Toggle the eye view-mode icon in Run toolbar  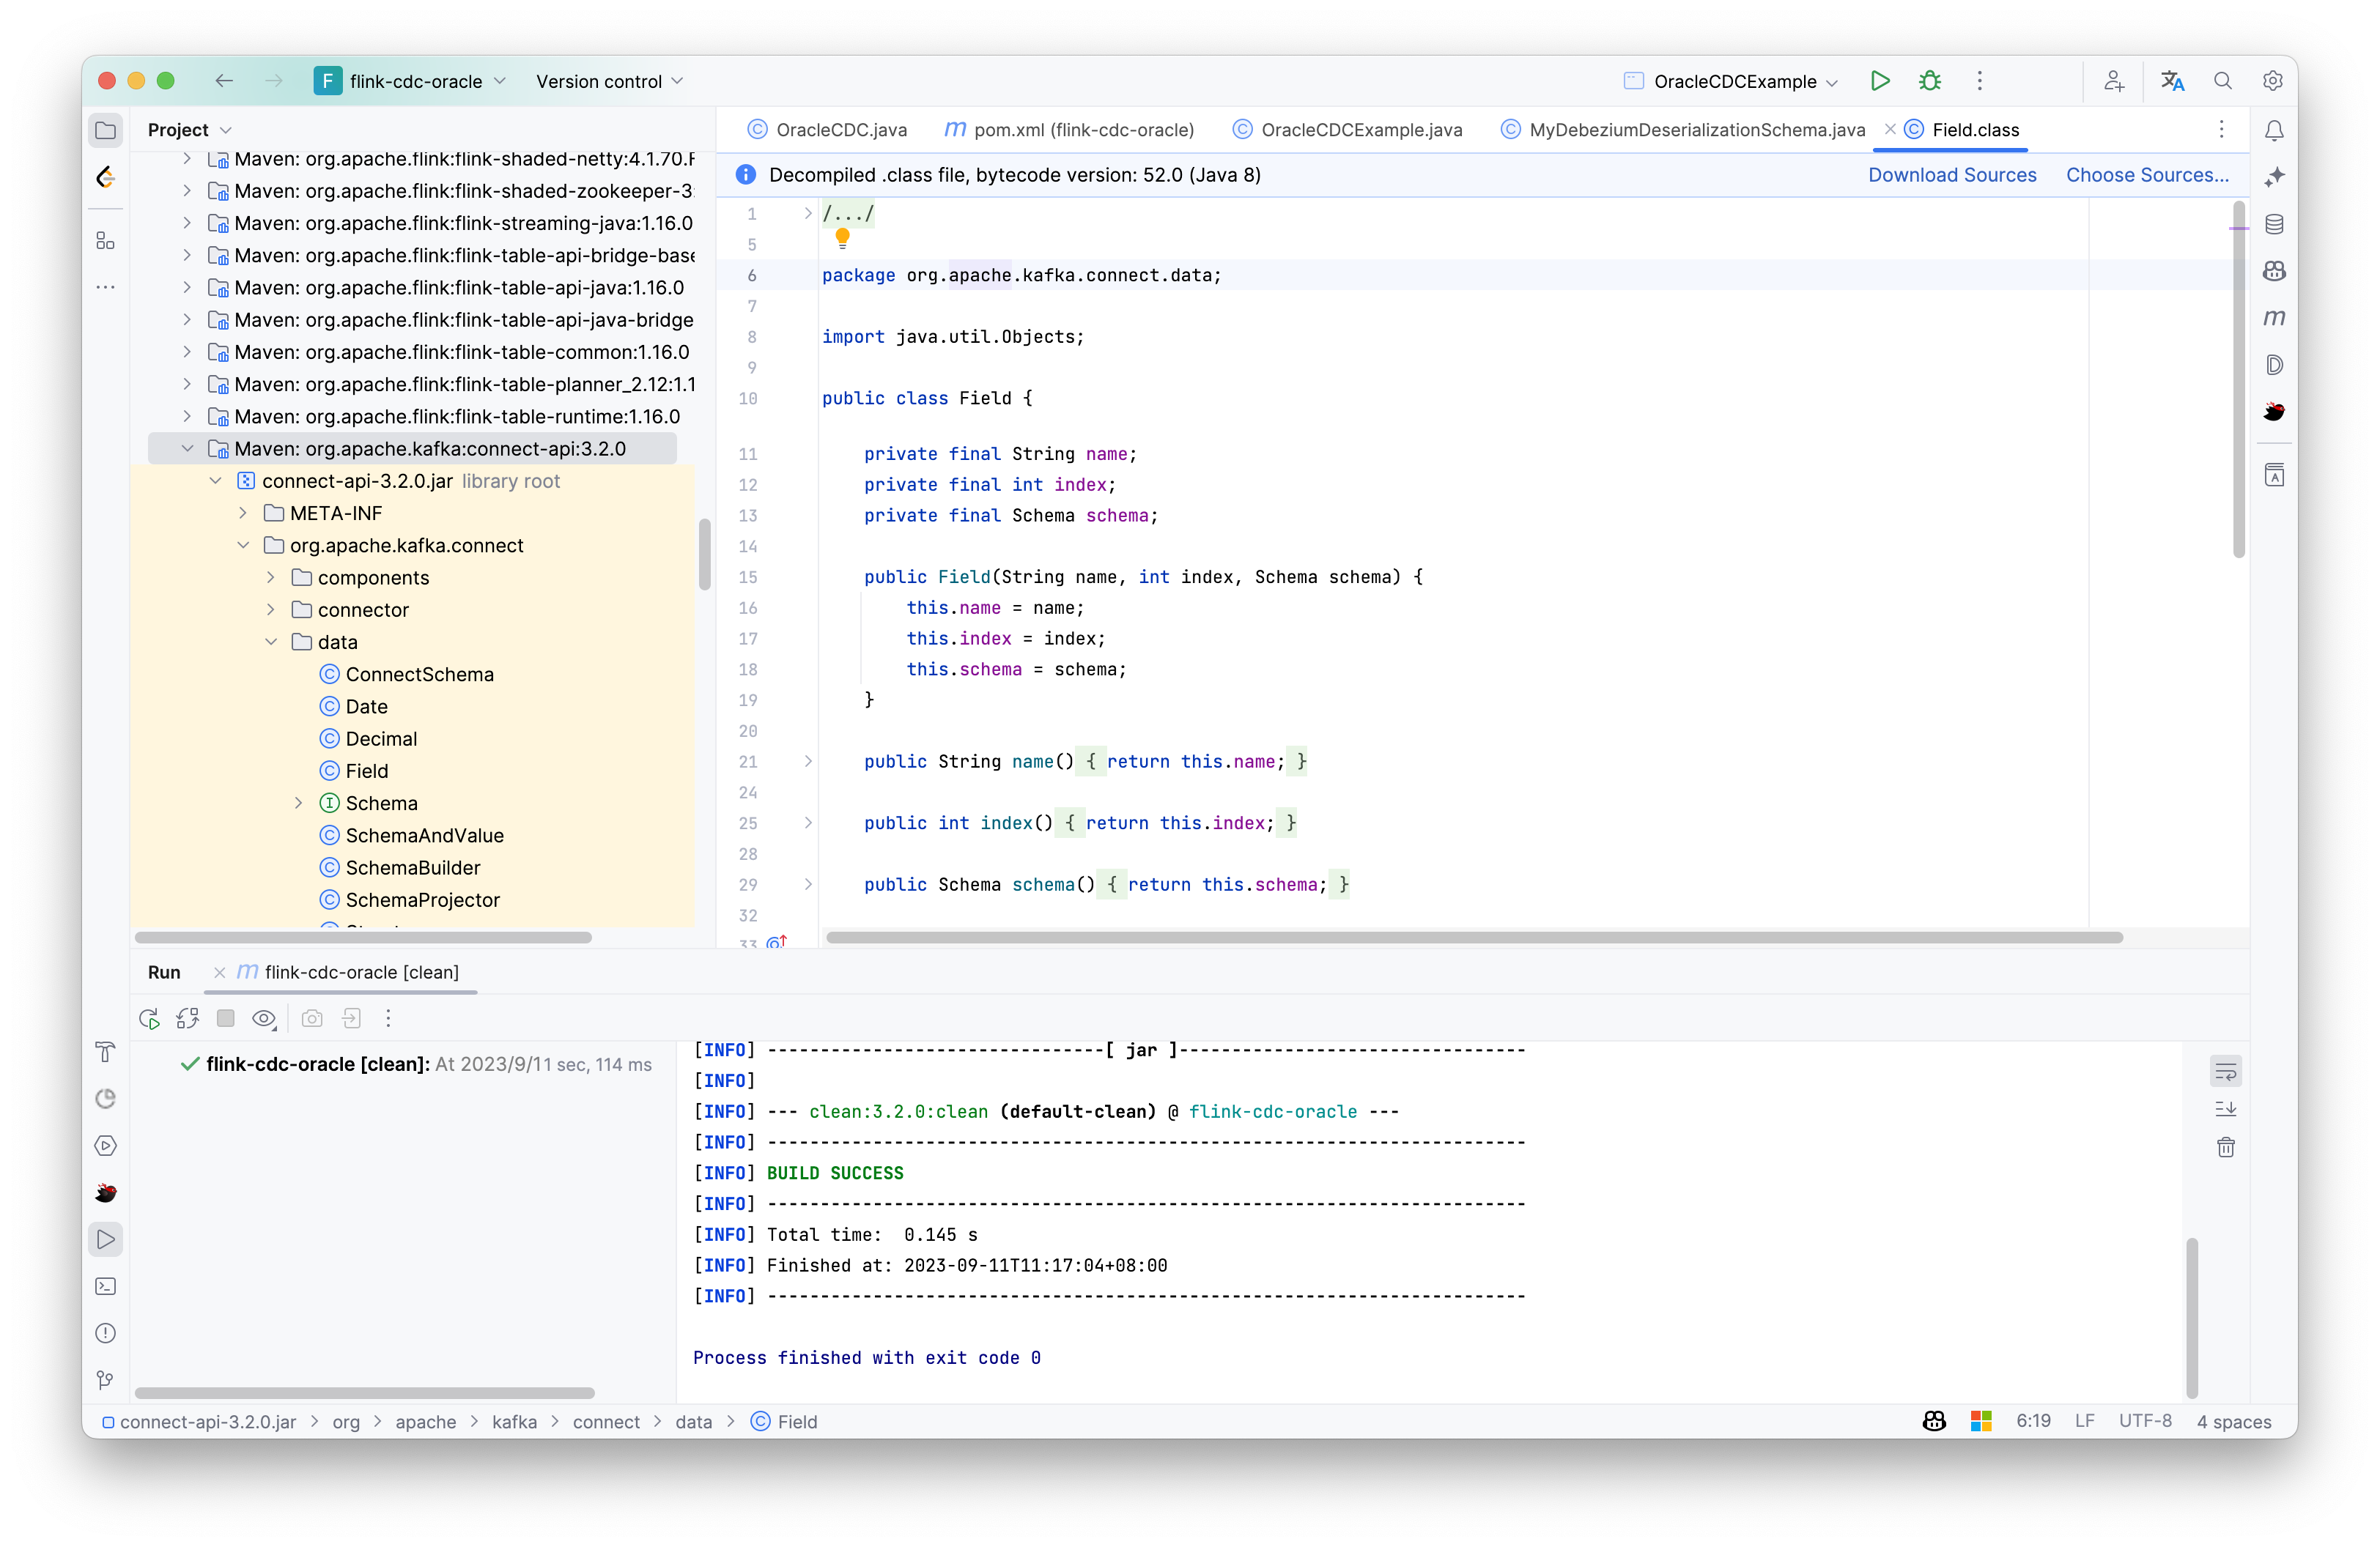coord(264,1018)
